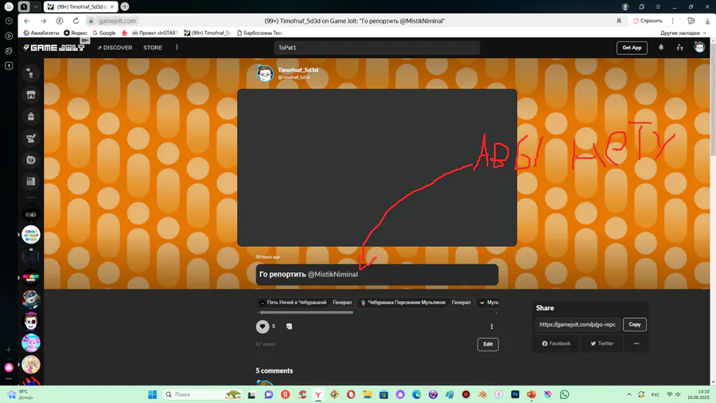Open the STORE page
The width and height of the screenshot is (716, 403).
click(x=153, y=48)
